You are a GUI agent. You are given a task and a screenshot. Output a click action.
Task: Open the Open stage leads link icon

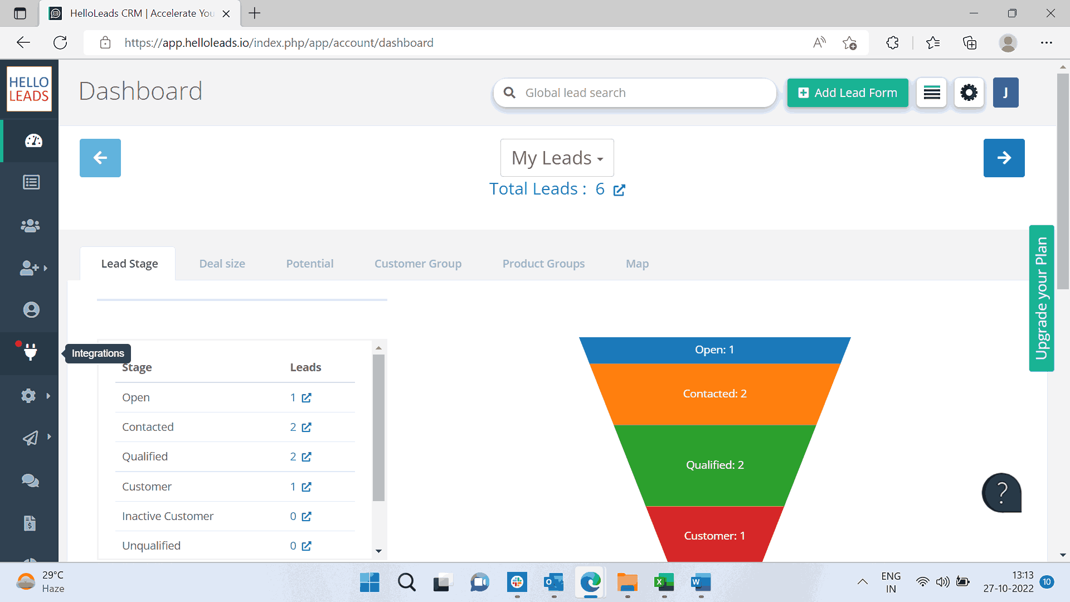tap(307, 398)
